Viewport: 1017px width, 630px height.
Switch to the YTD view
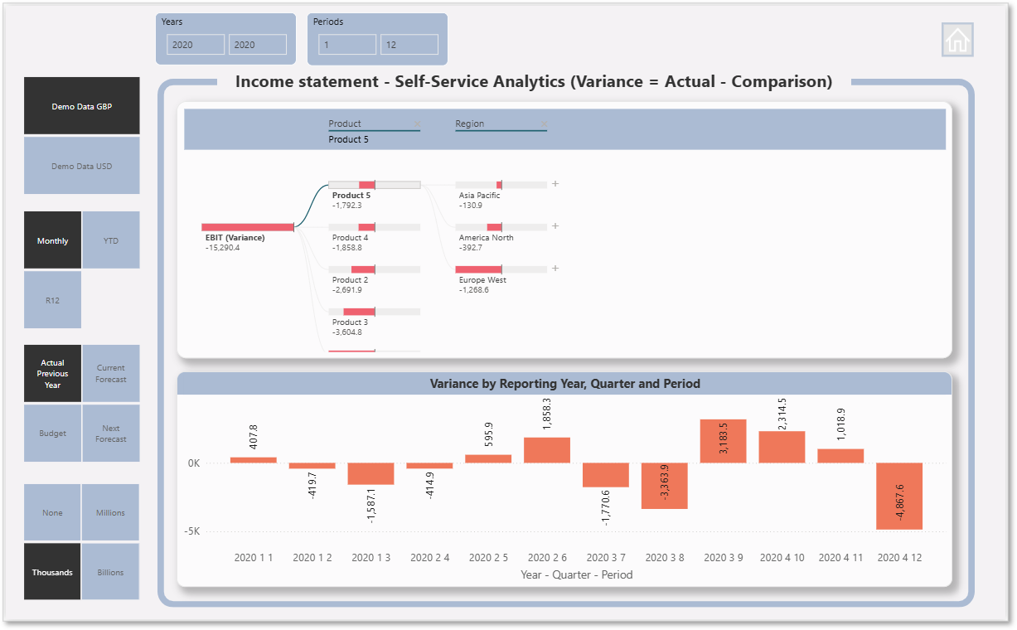(111, 240)
